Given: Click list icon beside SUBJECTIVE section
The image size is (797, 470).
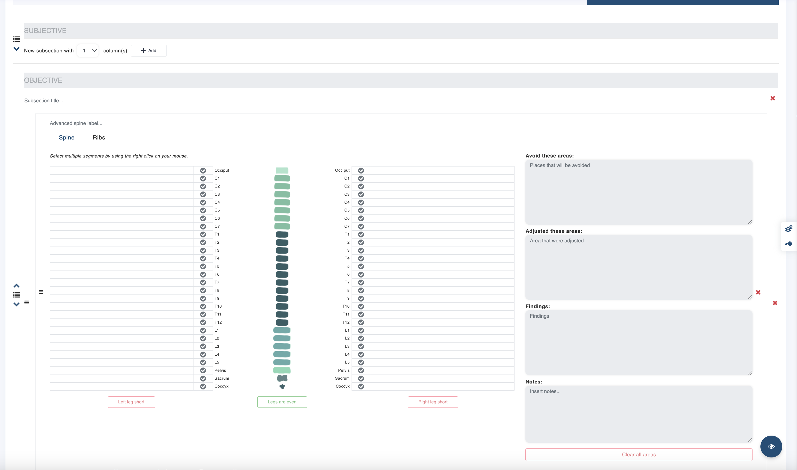Looking at the screenshot, I should click(x=16, y=39).
